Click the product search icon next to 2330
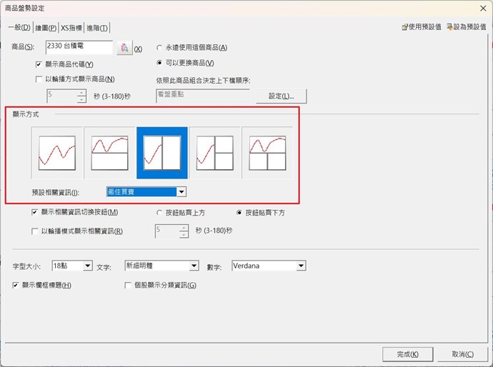 coord(124,48)
